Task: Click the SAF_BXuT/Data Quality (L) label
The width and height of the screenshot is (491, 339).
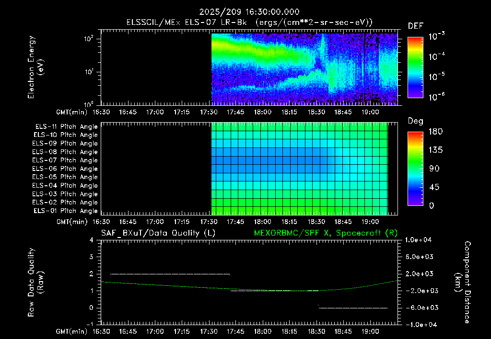Action: (158, 233)
